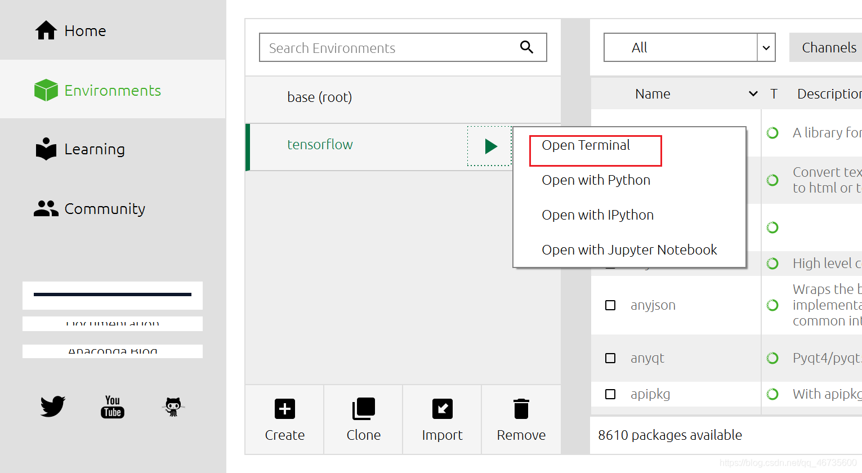The image size is (862, 473).
Task: Click the Clone environment icon
Action: 364,409
